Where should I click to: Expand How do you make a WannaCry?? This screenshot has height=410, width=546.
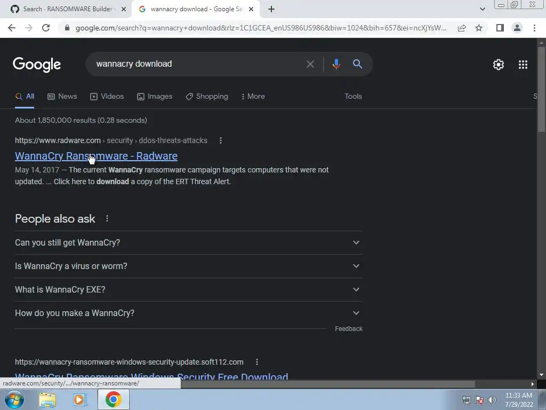(x=189, y=313)
